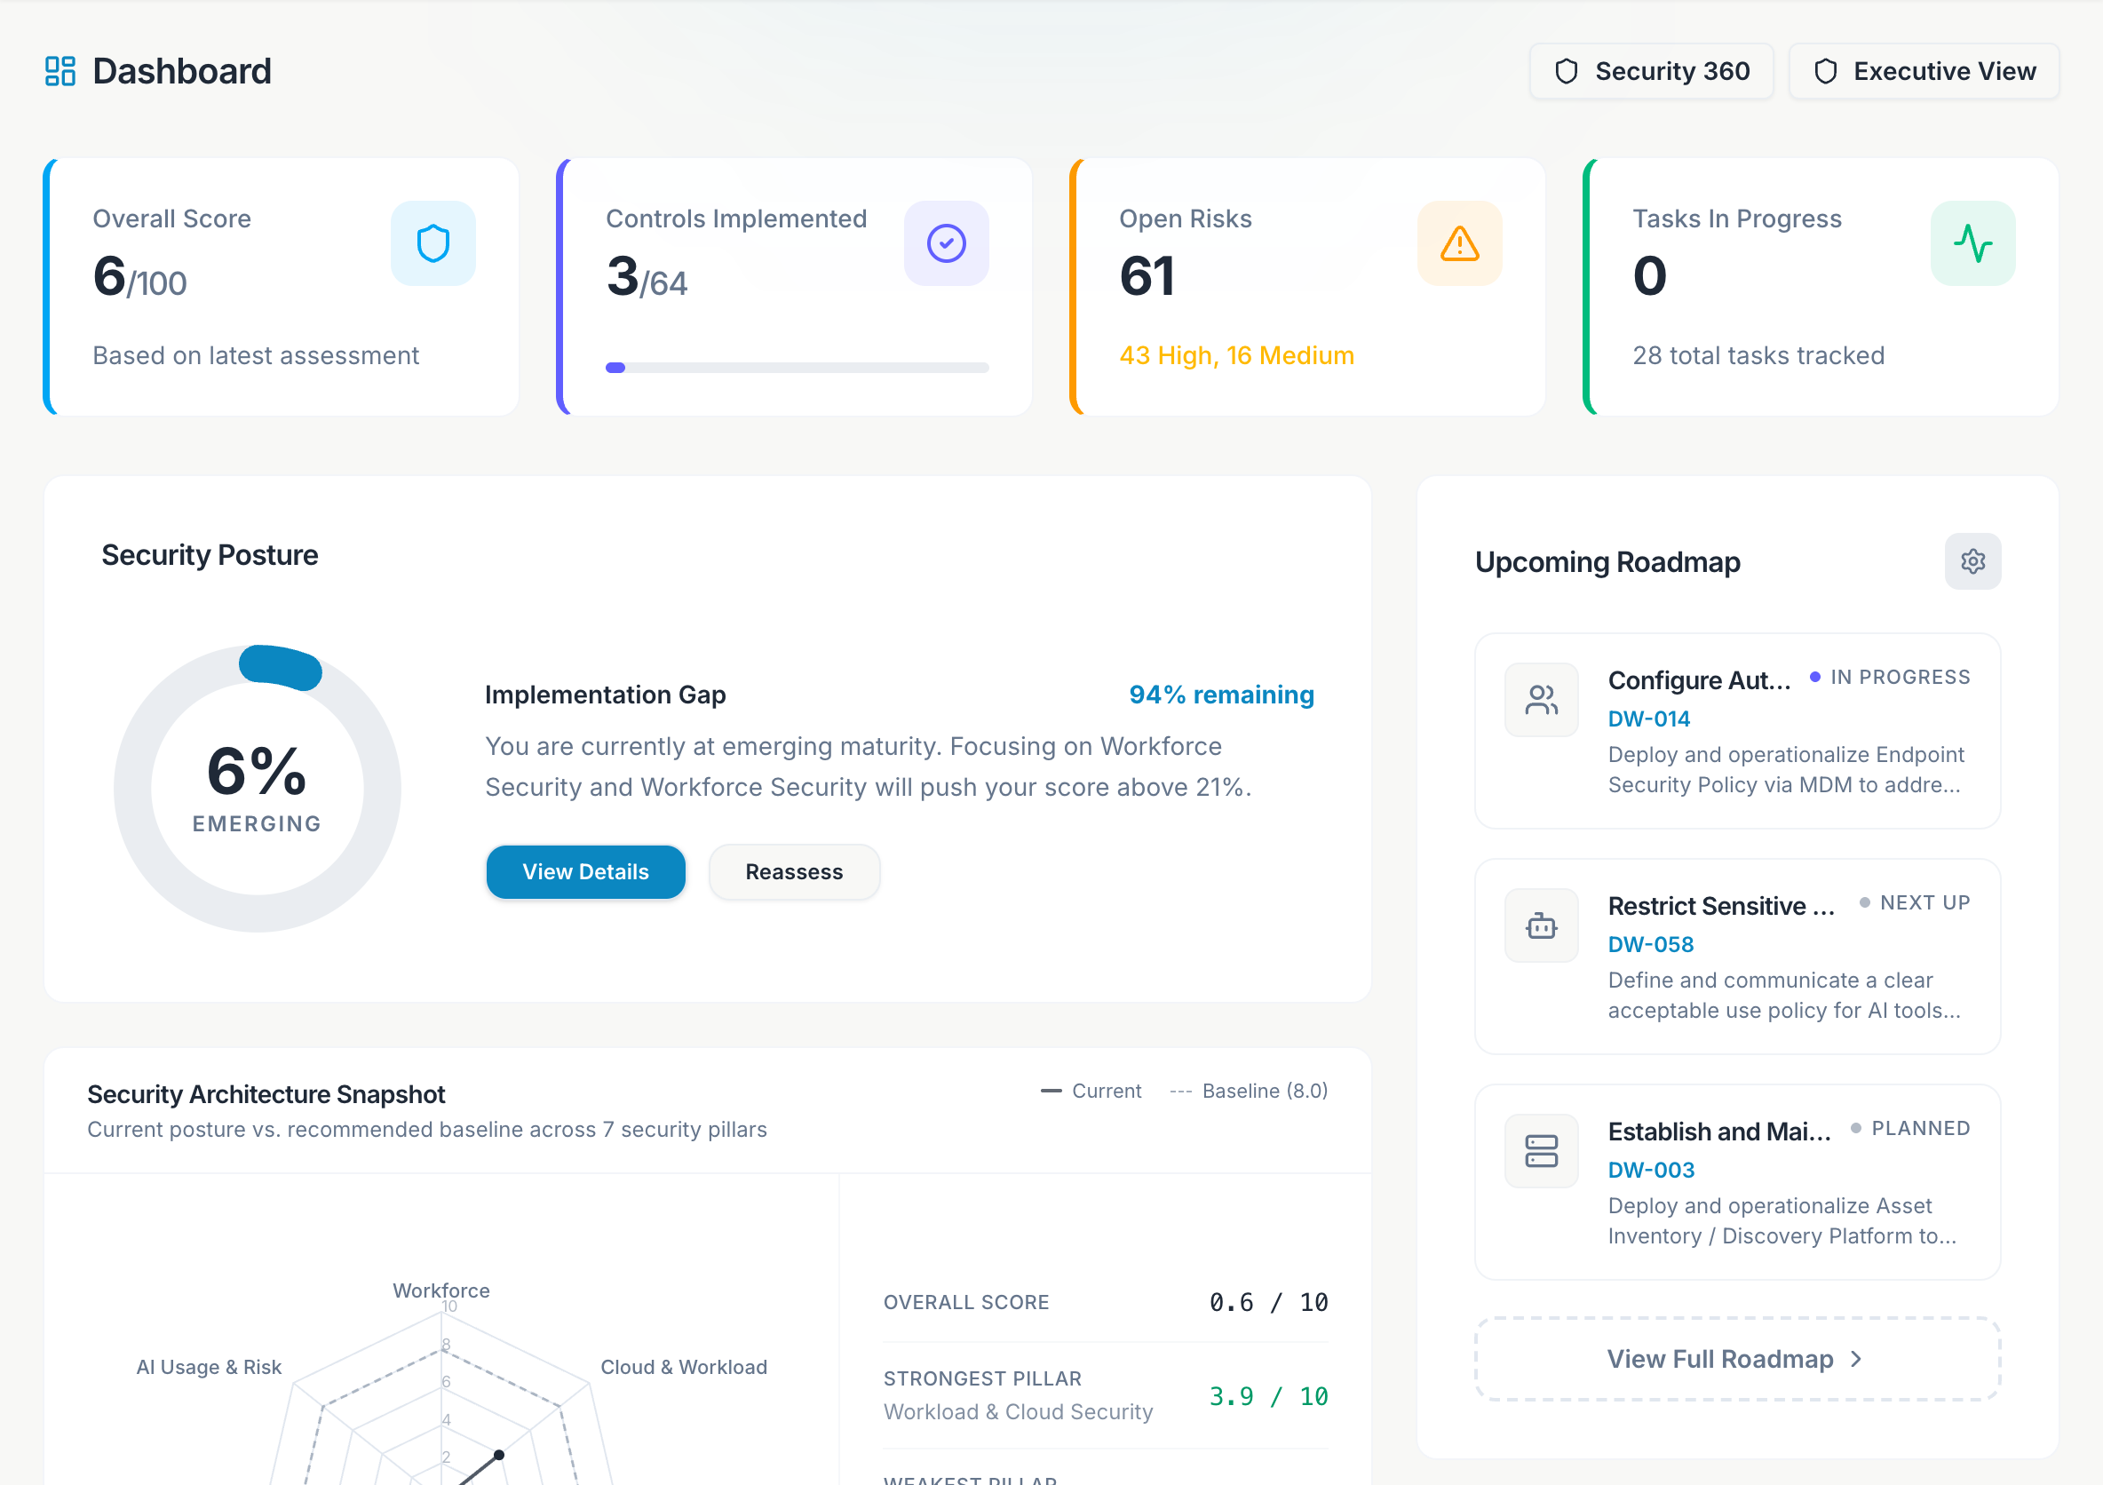Click the users icon beside Configure Aut...

1542,700
